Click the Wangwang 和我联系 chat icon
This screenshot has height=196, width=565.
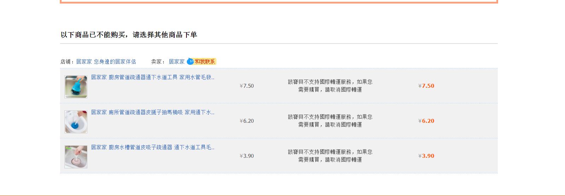pos(201,62)
